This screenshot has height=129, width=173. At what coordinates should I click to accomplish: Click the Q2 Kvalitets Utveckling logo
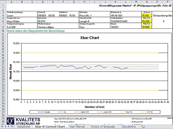point(24,121)
